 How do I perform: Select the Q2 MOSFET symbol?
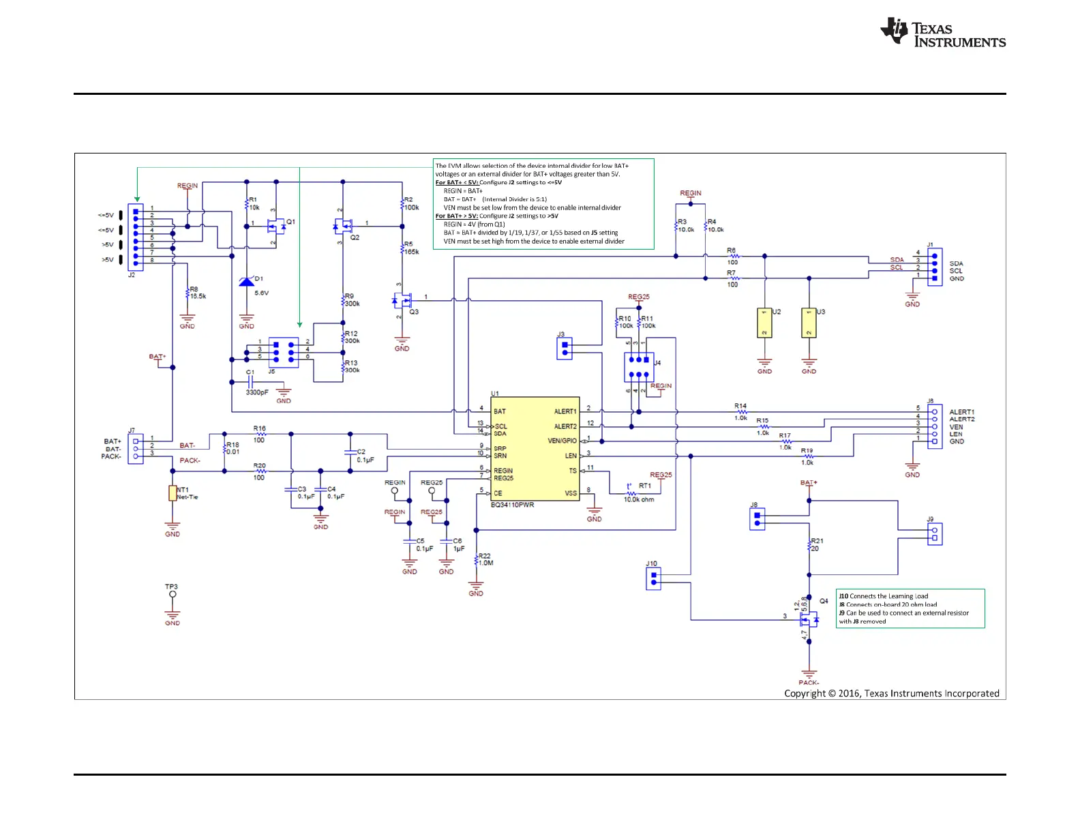click(343, 225)
